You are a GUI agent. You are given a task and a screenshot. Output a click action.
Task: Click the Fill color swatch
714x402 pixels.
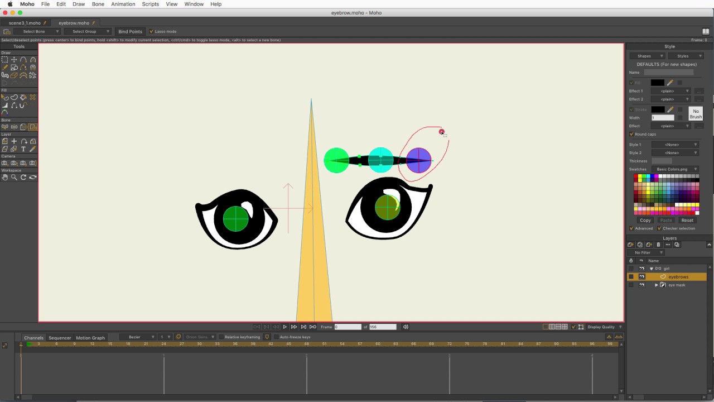click(658, 83)
